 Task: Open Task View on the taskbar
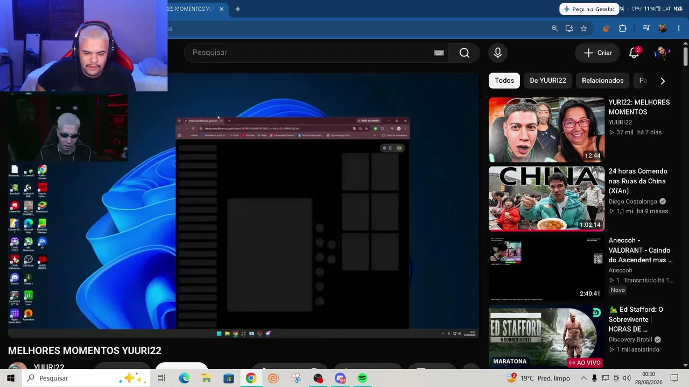point(161,378)
